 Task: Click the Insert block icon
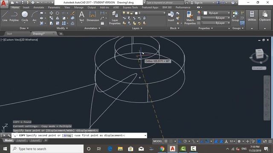pos(171,16)
